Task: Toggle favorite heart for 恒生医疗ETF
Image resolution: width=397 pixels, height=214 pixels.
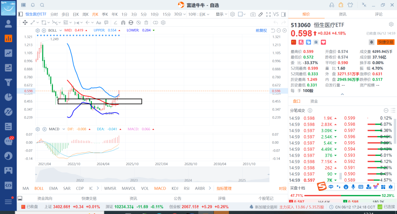Action: click(323, 42)
